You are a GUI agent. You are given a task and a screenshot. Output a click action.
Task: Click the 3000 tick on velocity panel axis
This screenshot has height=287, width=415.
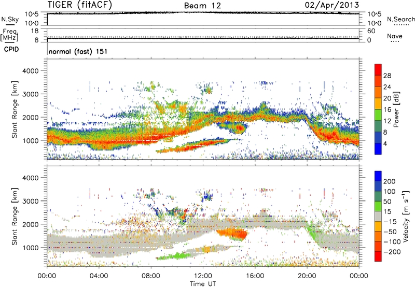pos(30,201)
